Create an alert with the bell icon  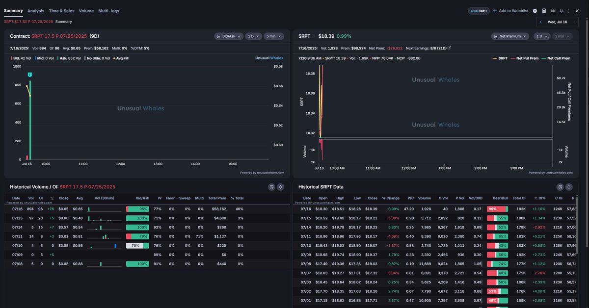point(562,11)
